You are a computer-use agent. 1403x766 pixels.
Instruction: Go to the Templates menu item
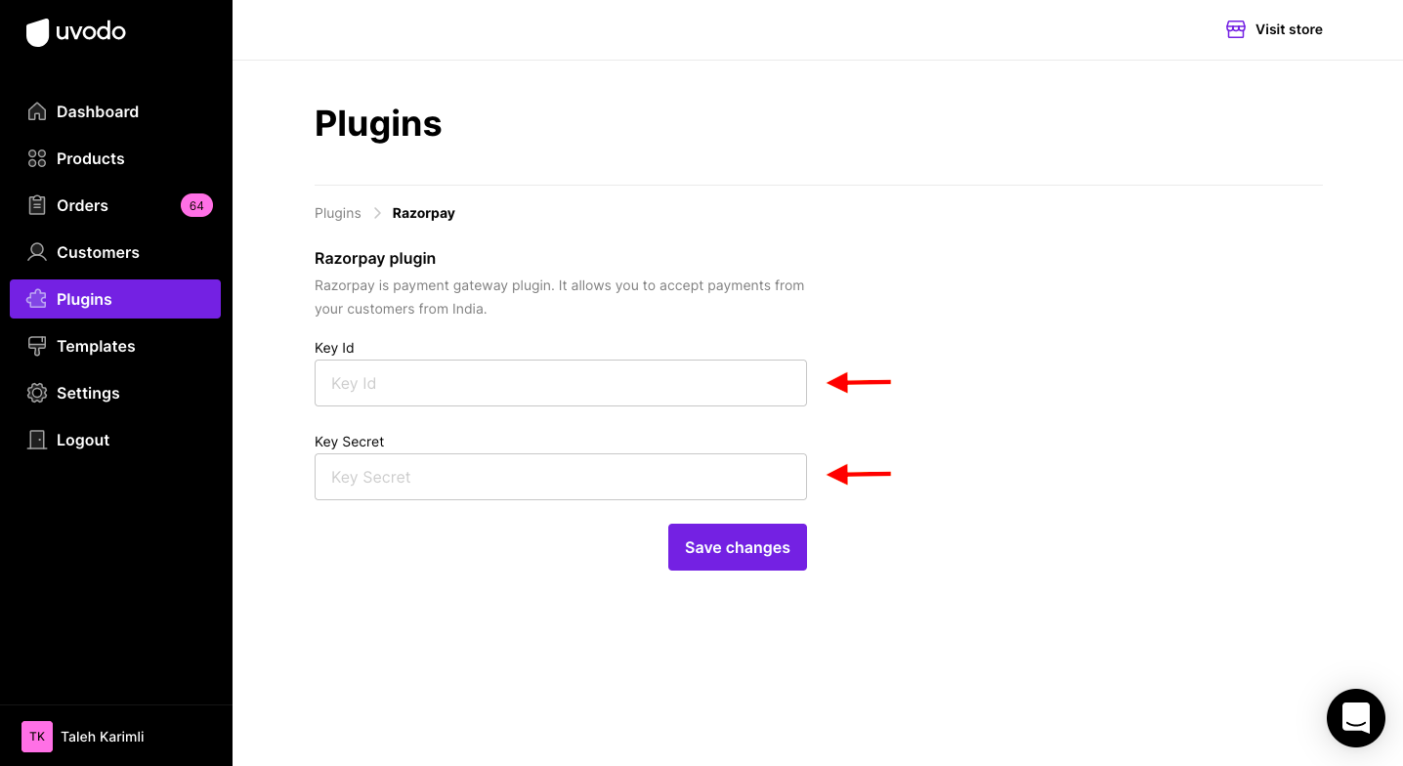tap(115, 346)
